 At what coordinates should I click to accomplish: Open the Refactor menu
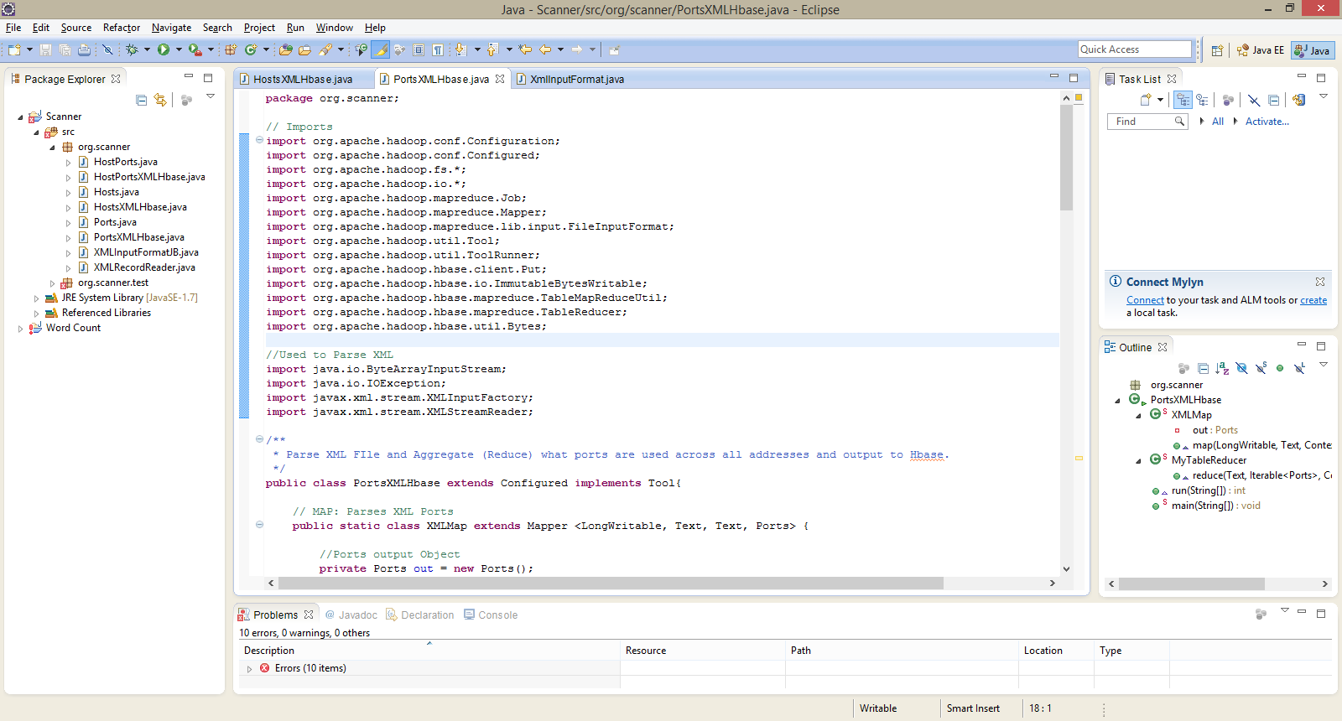pyautogui.click(x=122, y=28)
